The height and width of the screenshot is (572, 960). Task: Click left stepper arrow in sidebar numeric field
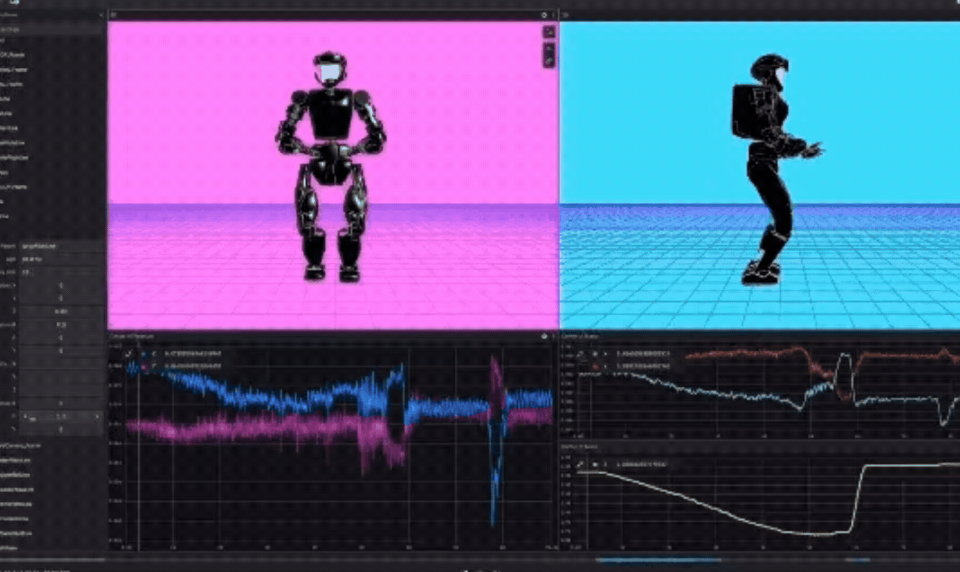click(x=24, y=417)
